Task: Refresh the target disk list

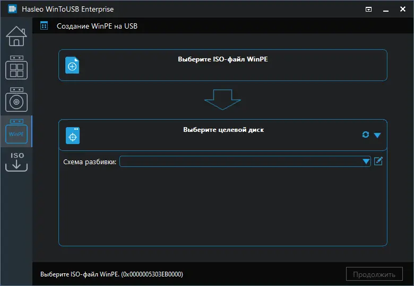Action: pyautogui.click(x=365, y=135)
